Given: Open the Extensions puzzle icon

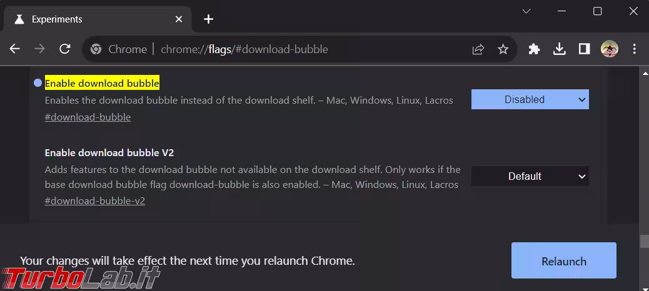Looking at the screenshot, I should pos(534,49).
